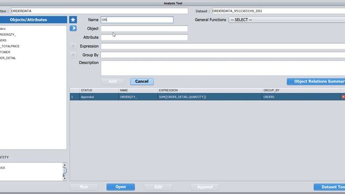Image resolution: width=345 pixels, height=194 pixels.
Task: Focus the Name input field
Action: pos(137,20)
